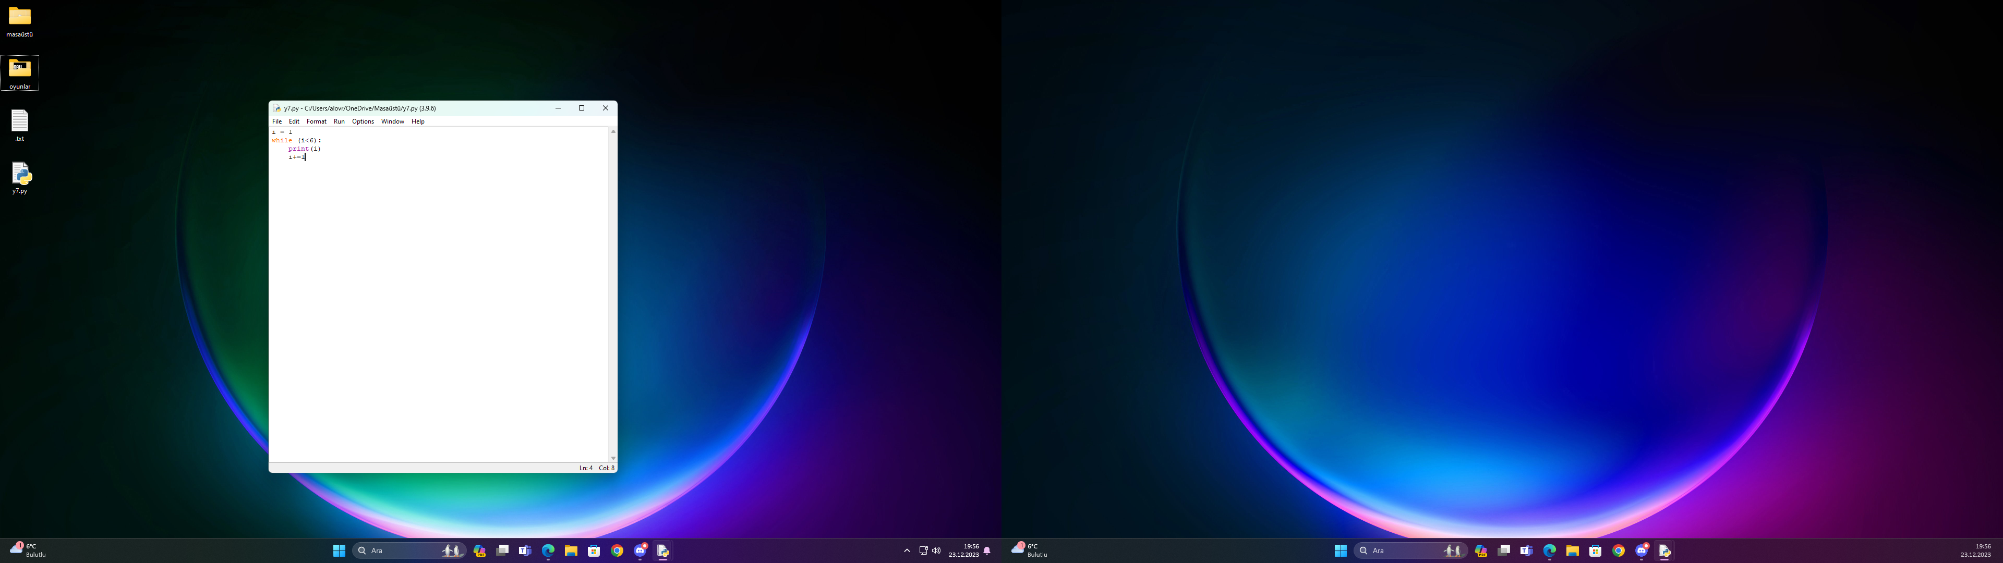Expand hidden icons in the system tray
The height and width of the screenshot is (563, 2003).
point(907,550)
